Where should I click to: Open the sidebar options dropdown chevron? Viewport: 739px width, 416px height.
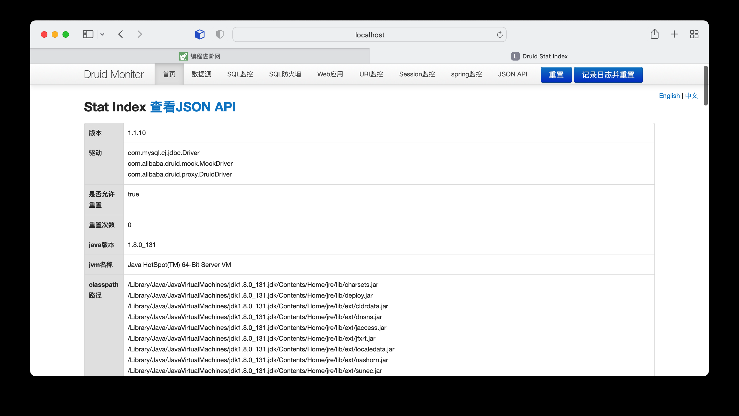pyautogui.click(x=102, y=34)
